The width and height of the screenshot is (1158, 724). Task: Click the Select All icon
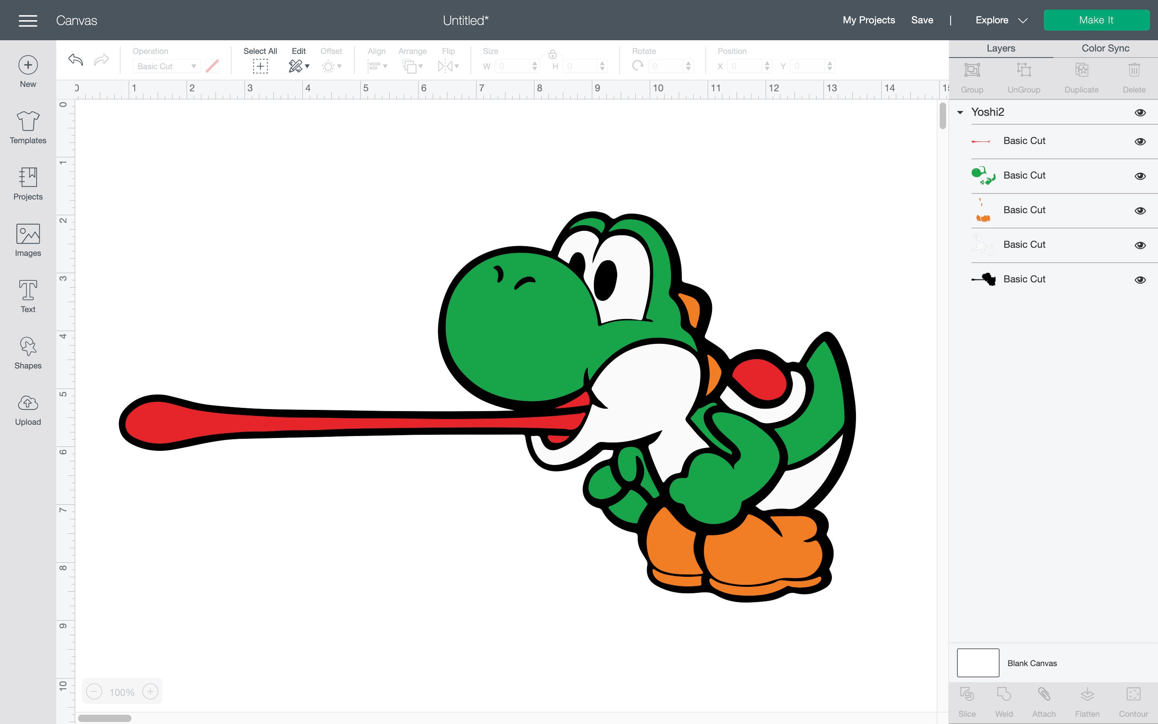pyautogui.click(x=260, y=66)
